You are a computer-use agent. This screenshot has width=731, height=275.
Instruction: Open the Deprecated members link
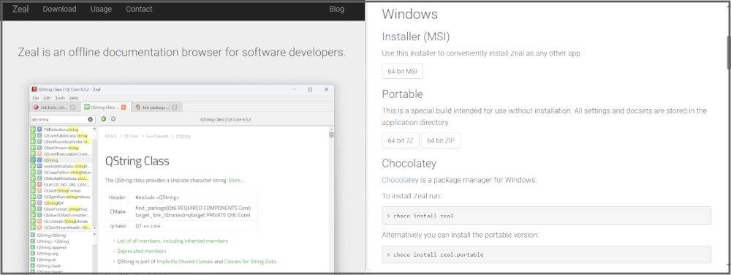141,251
